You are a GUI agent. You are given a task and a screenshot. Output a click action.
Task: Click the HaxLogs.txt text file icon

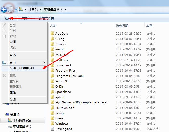[x=52, y=129]
